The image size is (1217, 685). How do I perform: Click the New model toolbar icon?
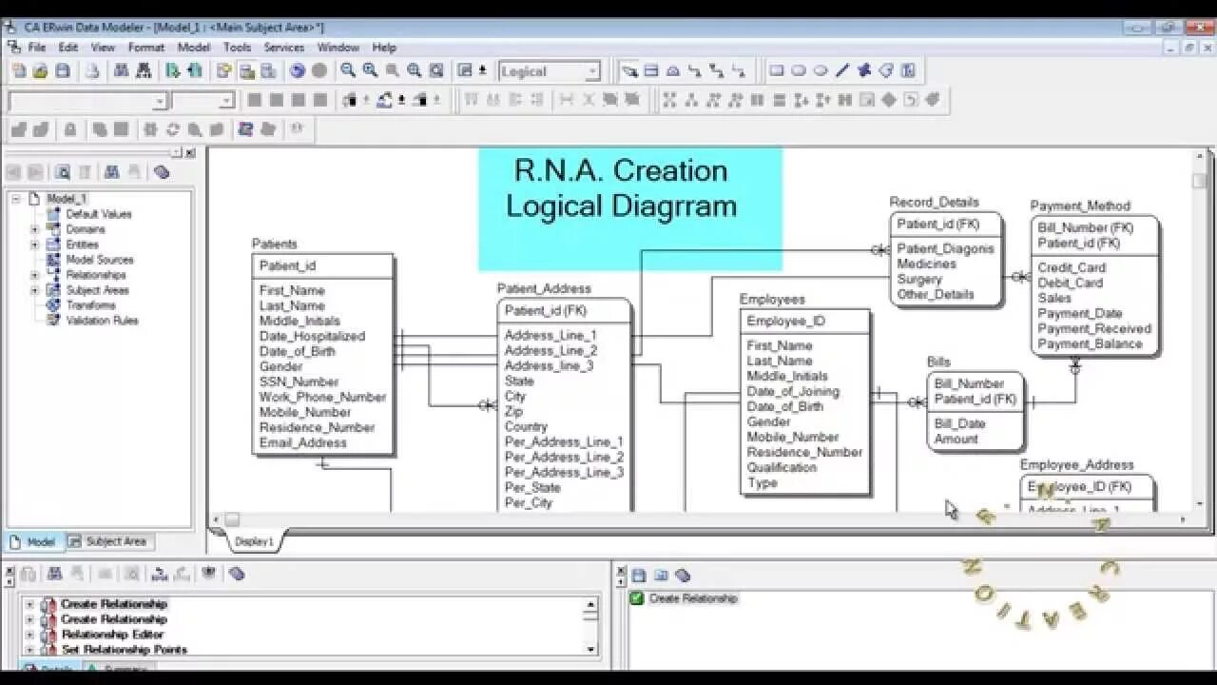pos(19,70)
